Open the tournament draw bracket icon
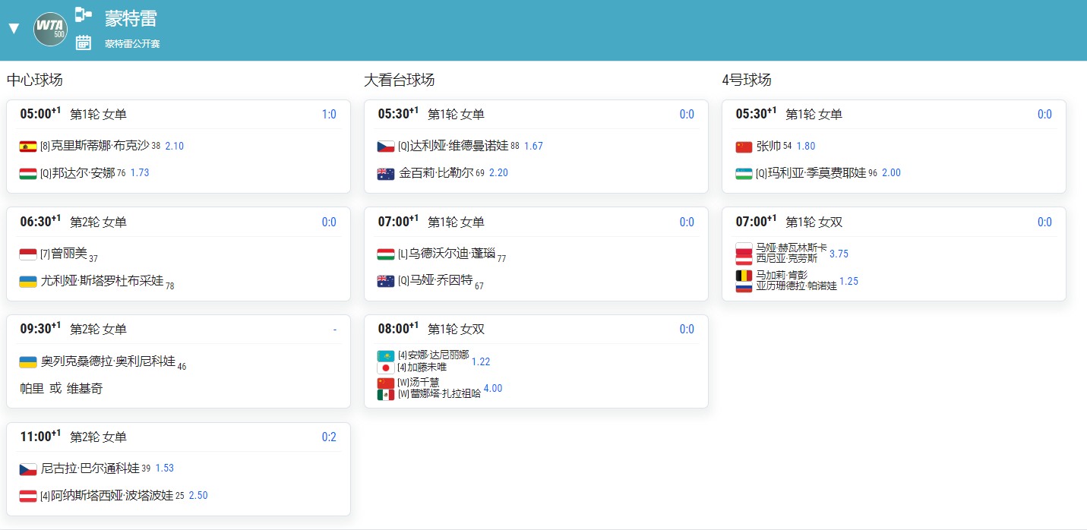Viewport: 1087px width, 530px height. (83, 14)
